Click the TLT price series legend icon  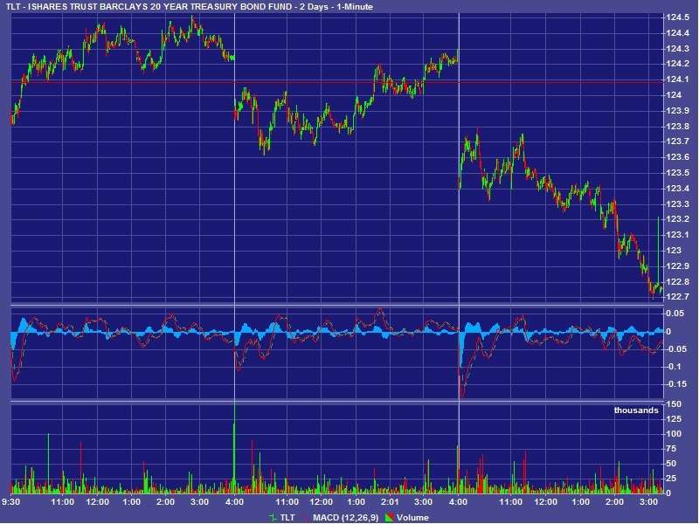pyautogui.click(x=273, y=517)
